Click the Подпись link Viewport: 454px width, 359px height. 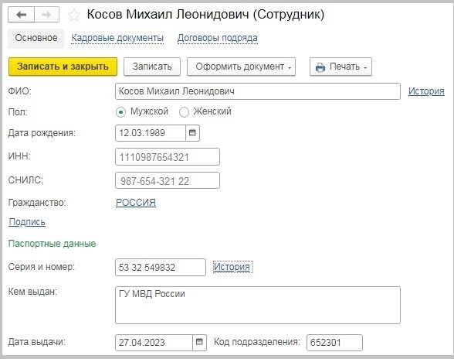27,222
